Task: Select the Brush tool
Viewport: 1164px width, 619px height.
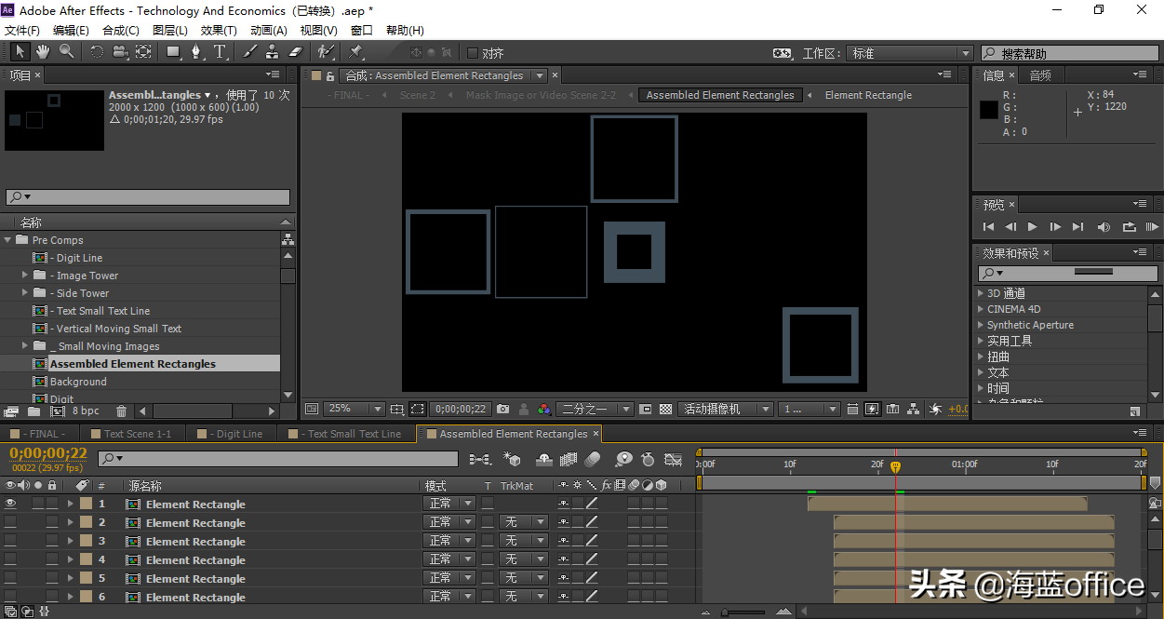Action: click(249, 52)
